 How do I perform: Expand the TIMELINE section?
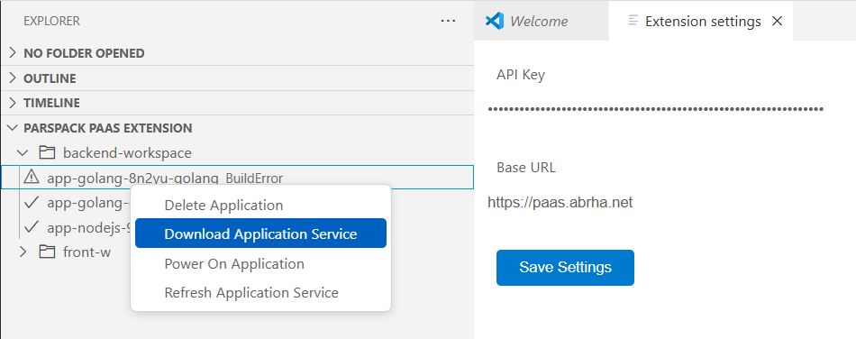click(x=14, y=103)
